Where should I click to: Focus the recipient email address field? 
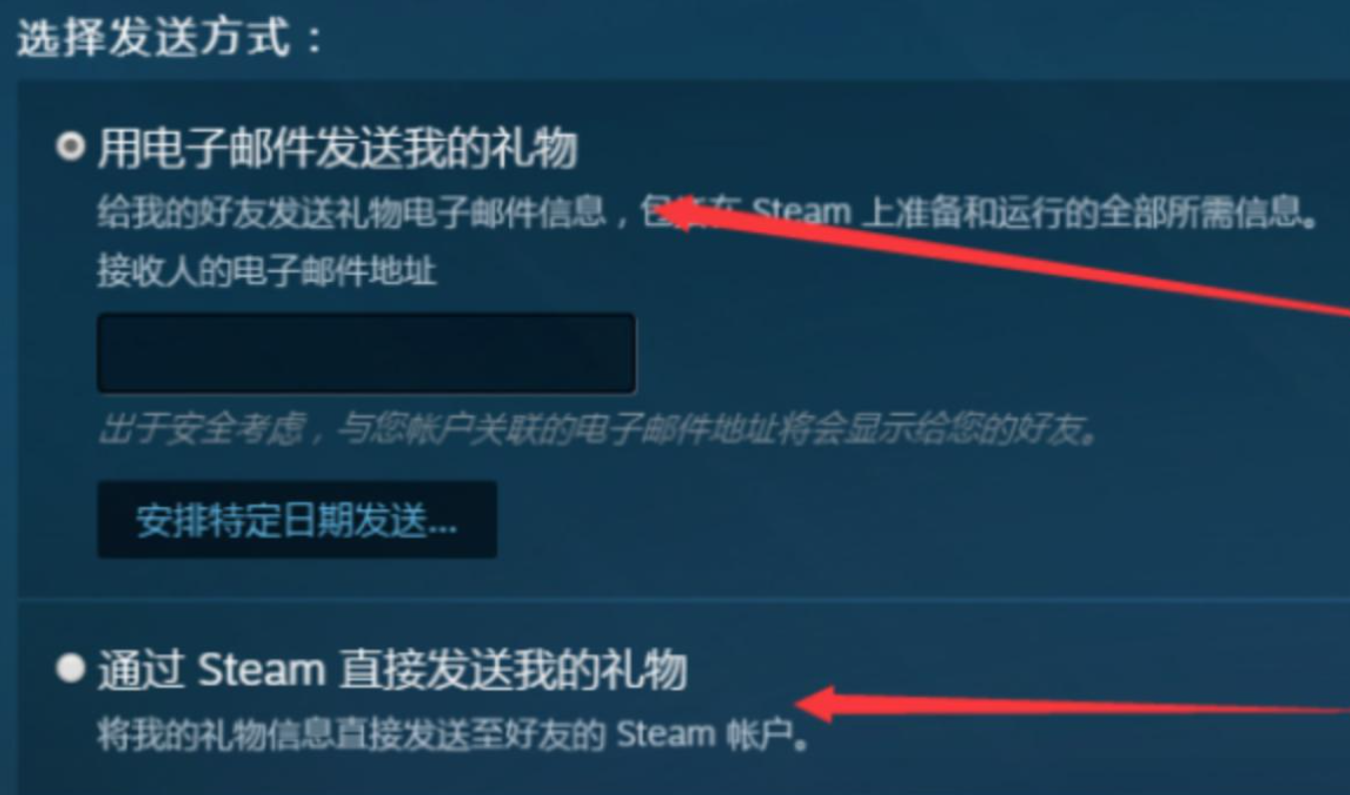(367, 353)
